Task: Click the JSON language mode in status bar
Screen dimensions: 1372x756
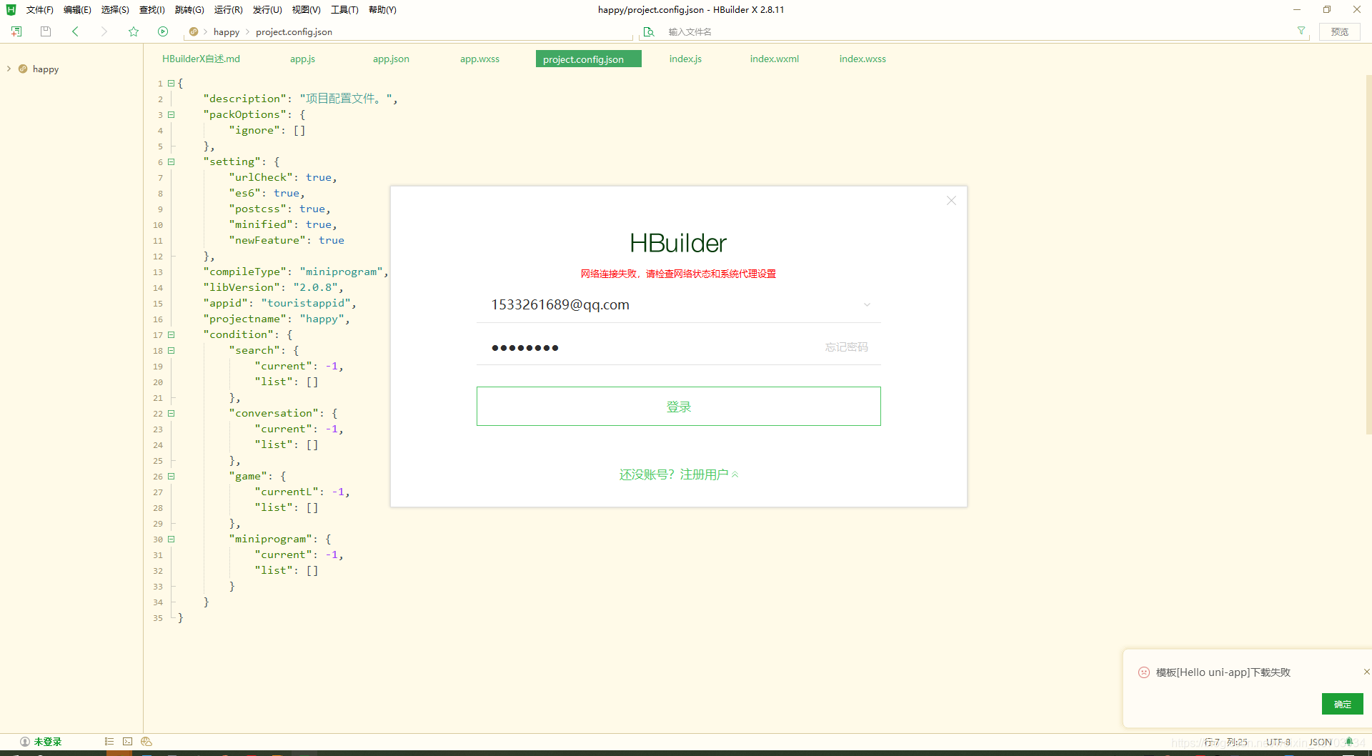Action: click(1320, 742)
